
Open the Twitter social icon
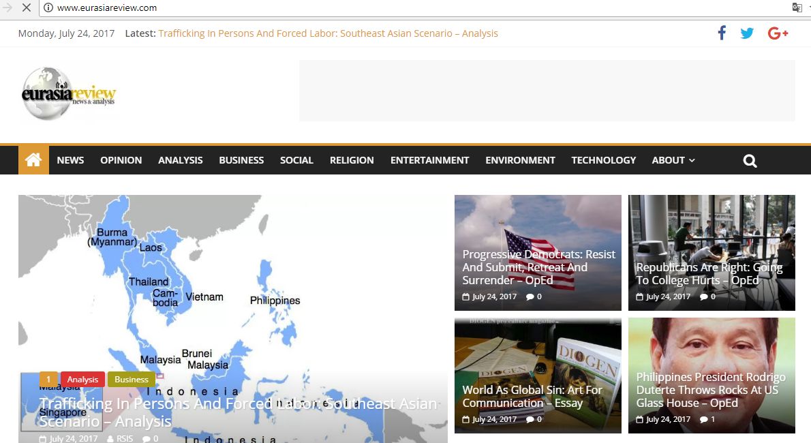tap(747, 33)
